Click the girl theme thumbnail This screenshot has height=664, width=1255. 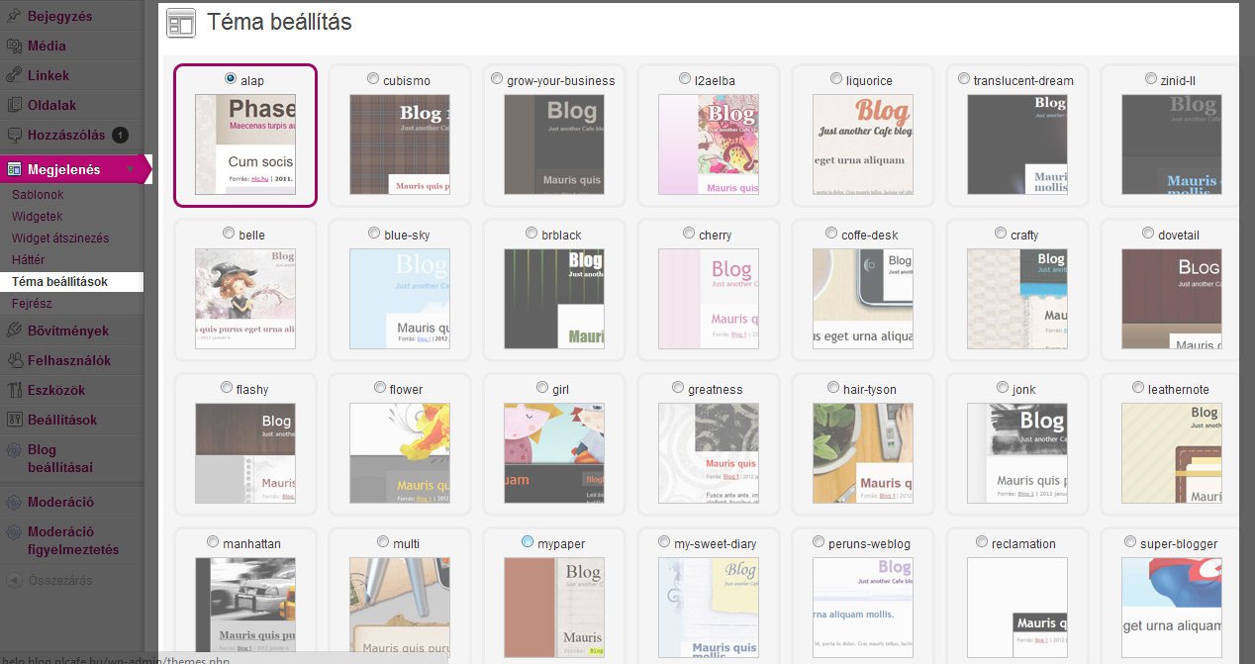pos(554,453)
